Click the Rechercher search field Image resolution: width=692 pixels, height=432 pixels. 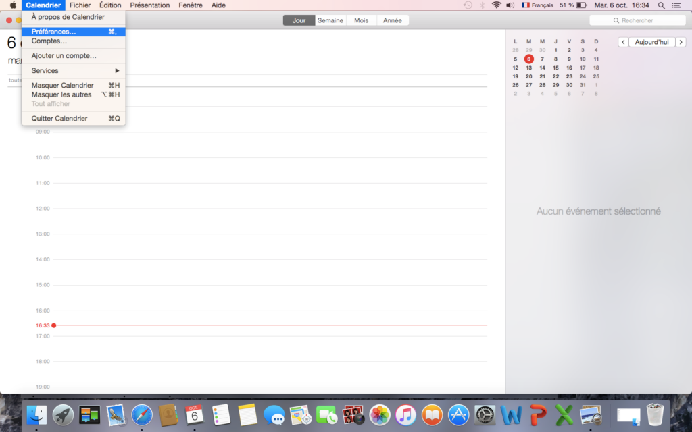coord(637,20)
